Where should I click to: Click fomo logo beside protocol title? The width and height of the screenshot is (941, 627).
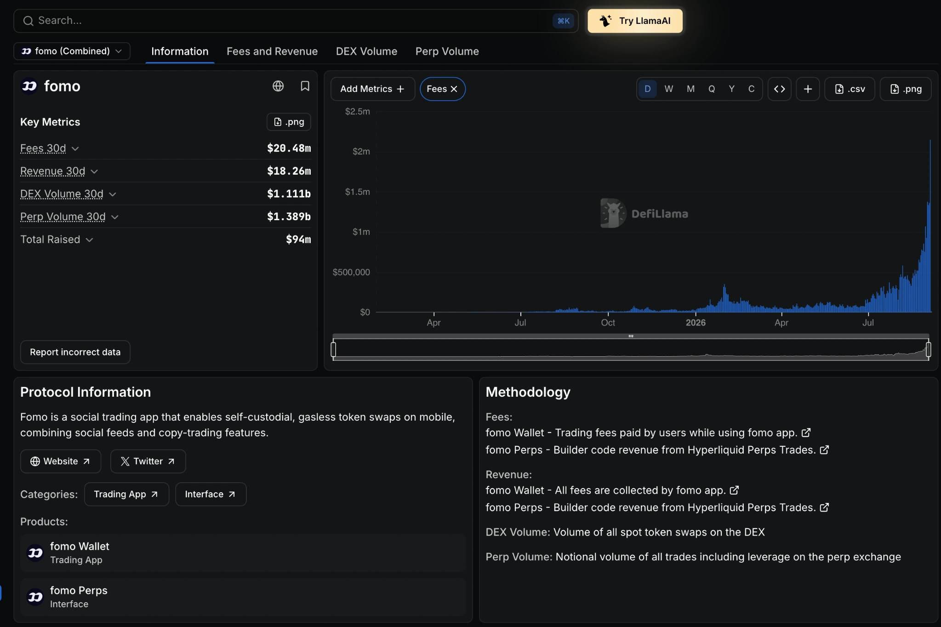[x=29, y=86]
